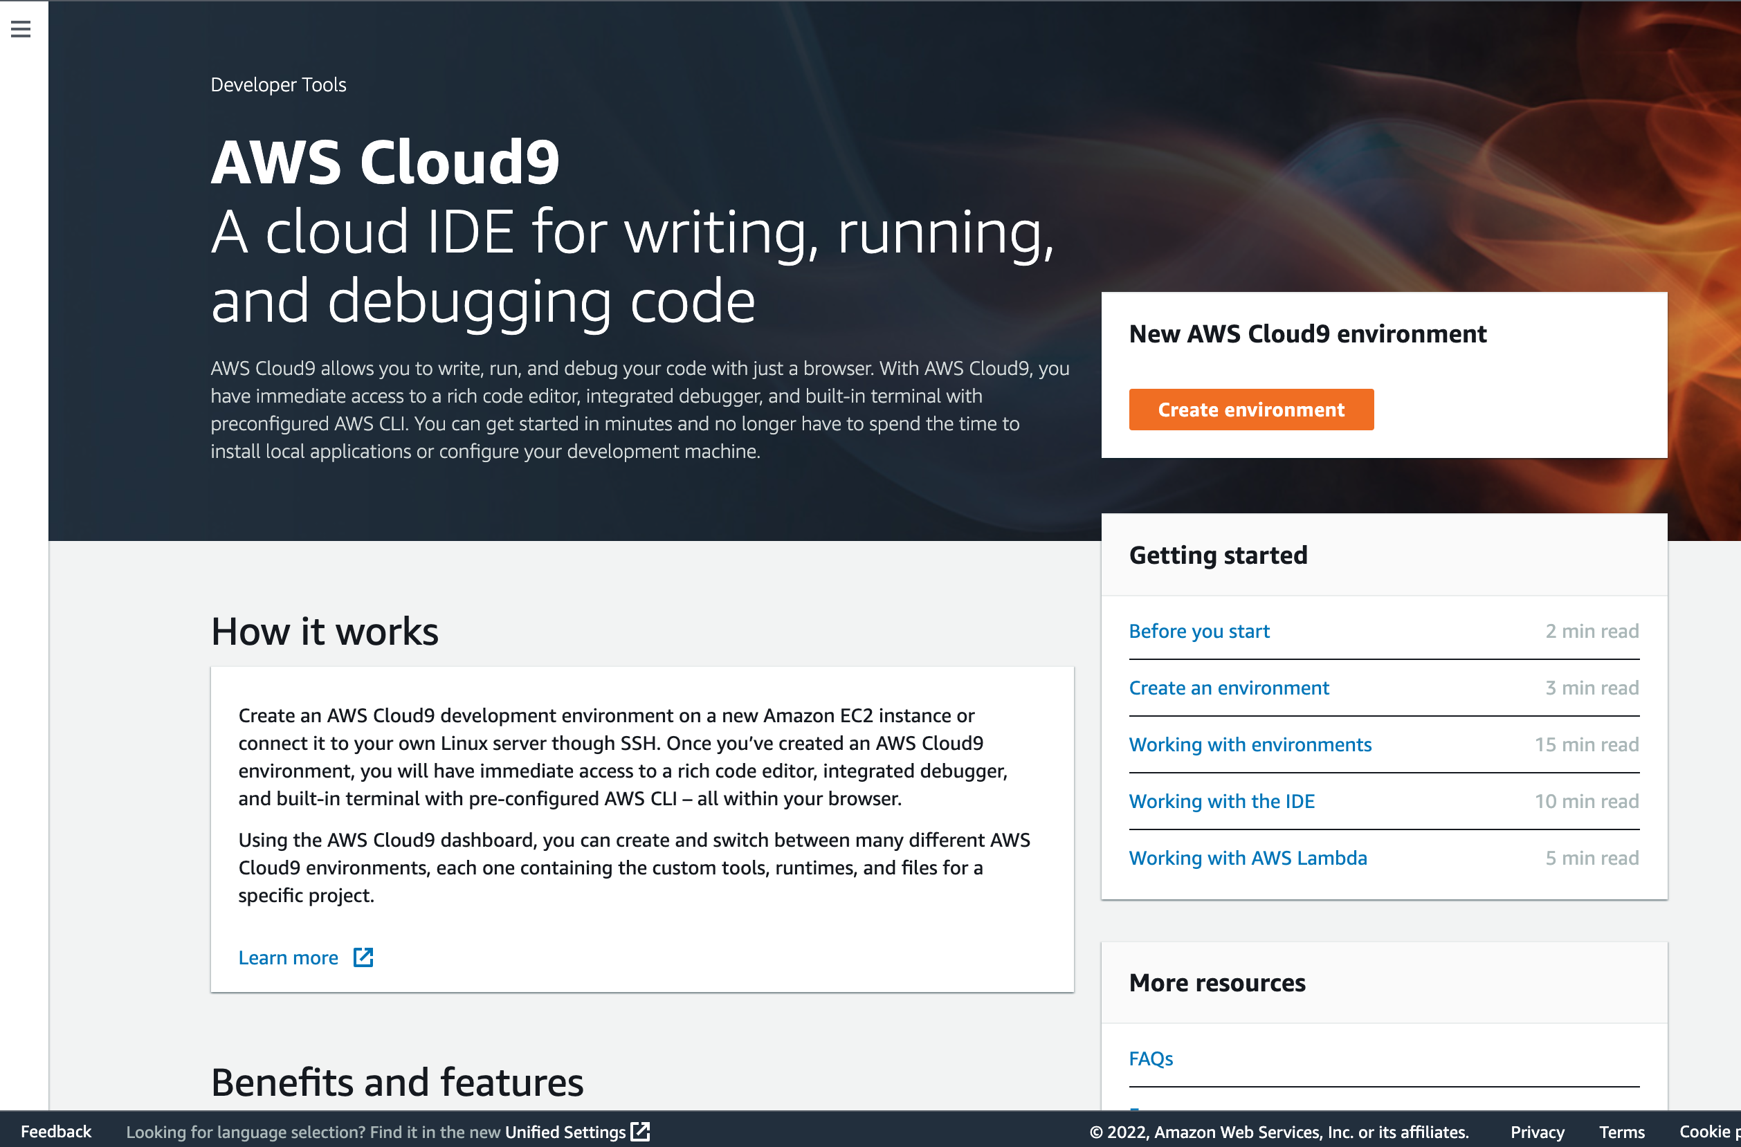Click the copyright notice in the footer

pyautogui.click(x=1279, y=1132)
